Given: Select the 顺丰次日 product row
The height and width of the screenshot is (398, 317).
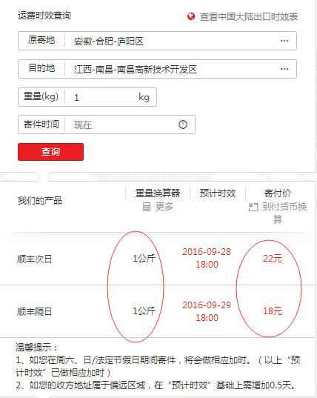Looking at the screenshot, I should [x=157, y=259].
